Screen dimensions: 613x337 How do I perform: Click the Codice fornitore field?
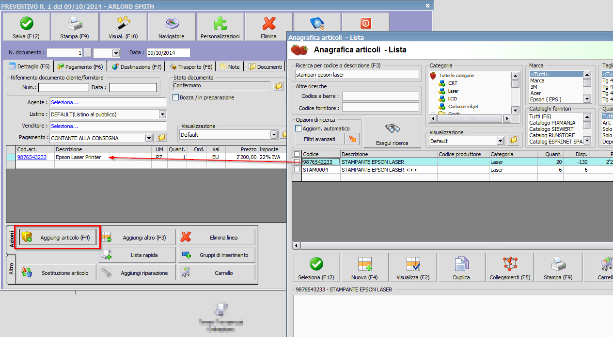point(380,107)
